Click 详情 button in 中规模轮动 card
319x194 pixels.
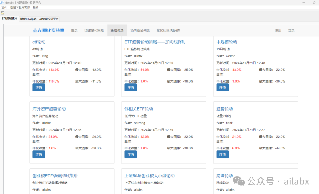222,87
